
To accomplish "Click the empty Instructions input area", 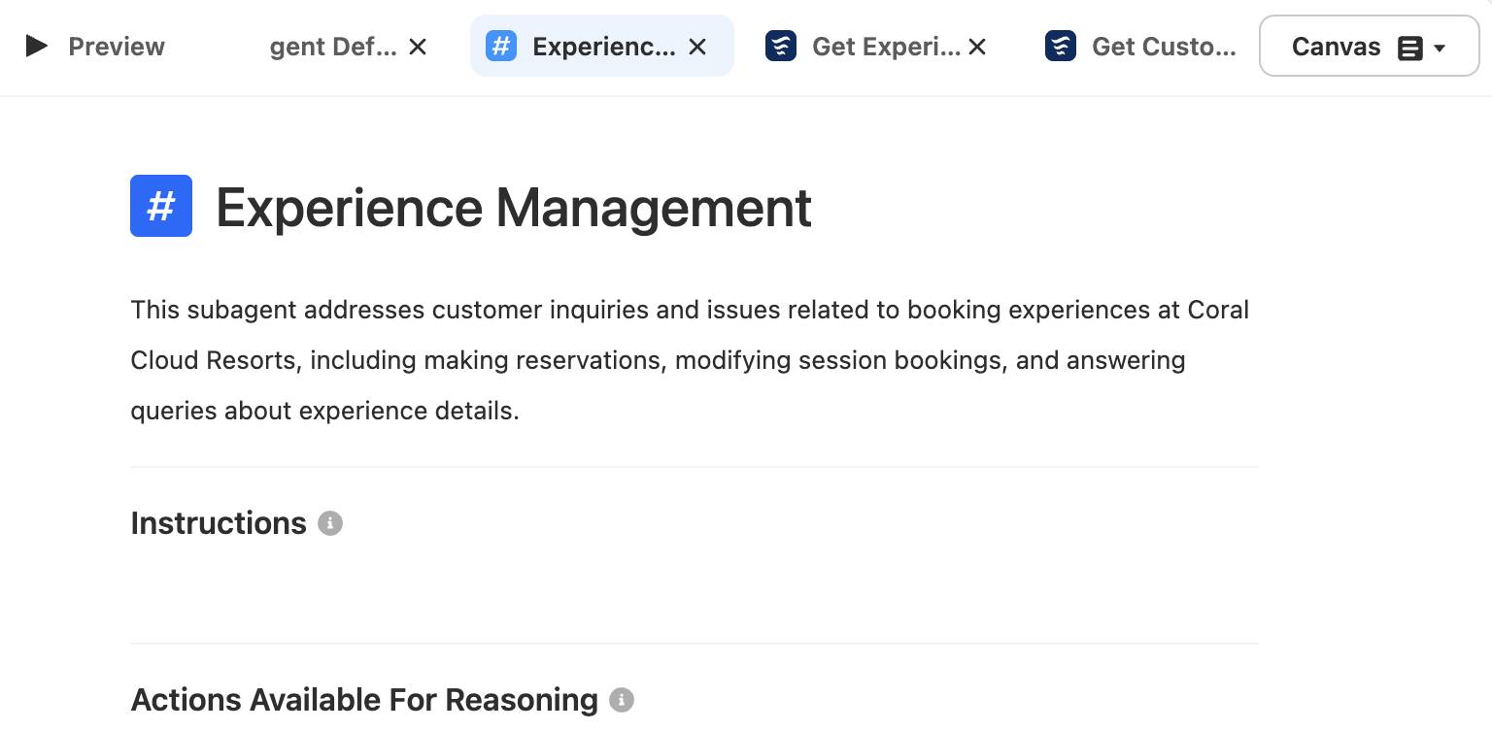I will tap(695, 592).
